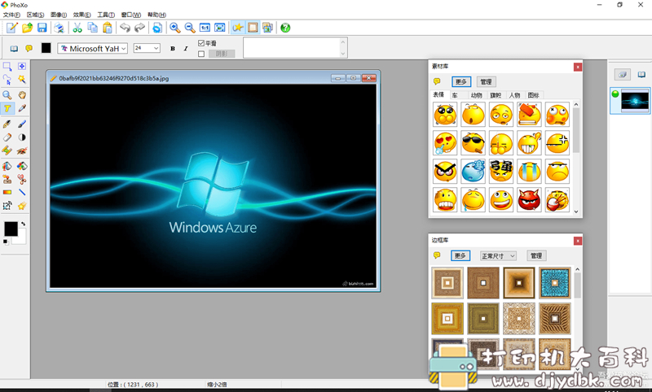Select the layer thumbnail in layers panel
The image size is (652, 392).
point(635,101)
